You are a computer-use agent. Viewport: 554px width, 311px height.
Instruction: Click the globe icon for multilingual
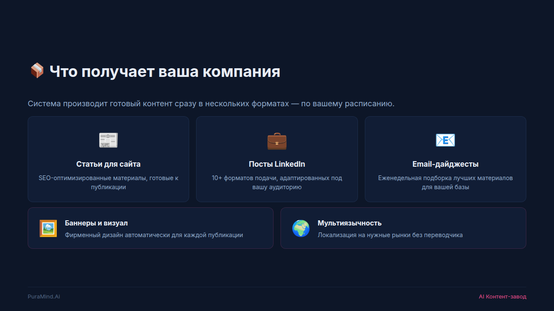(x=301, y=228)
